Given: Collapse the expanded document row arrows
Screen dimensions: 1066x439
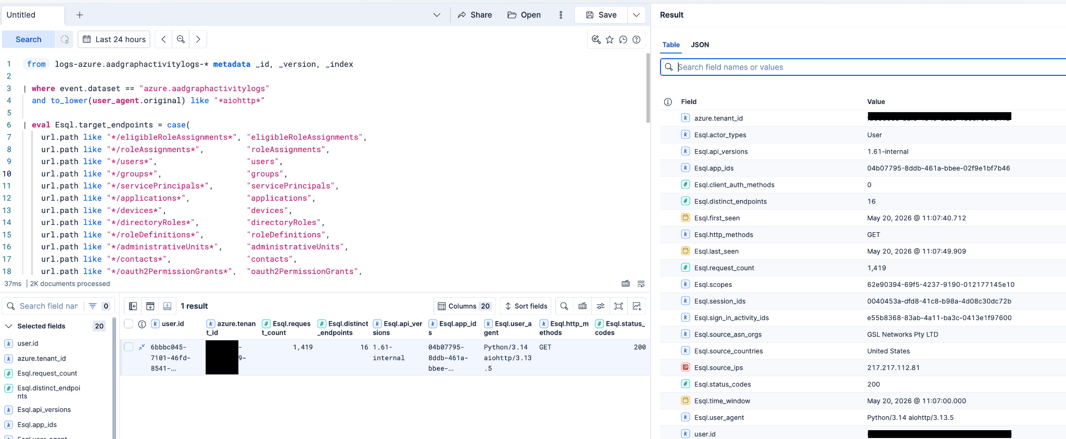Looking at the screenshot, I should (x=142, y=347).
